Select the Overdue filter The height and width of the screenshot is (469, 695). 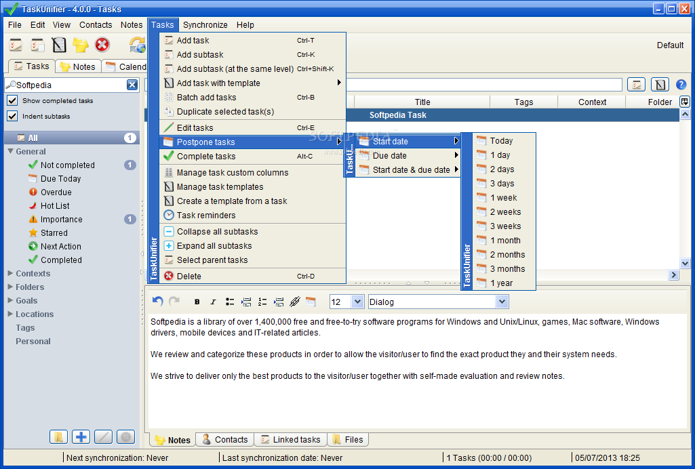[x=56, y=192]
